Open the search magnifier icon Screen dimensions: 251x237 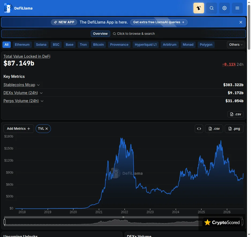(x=212, y=8)
